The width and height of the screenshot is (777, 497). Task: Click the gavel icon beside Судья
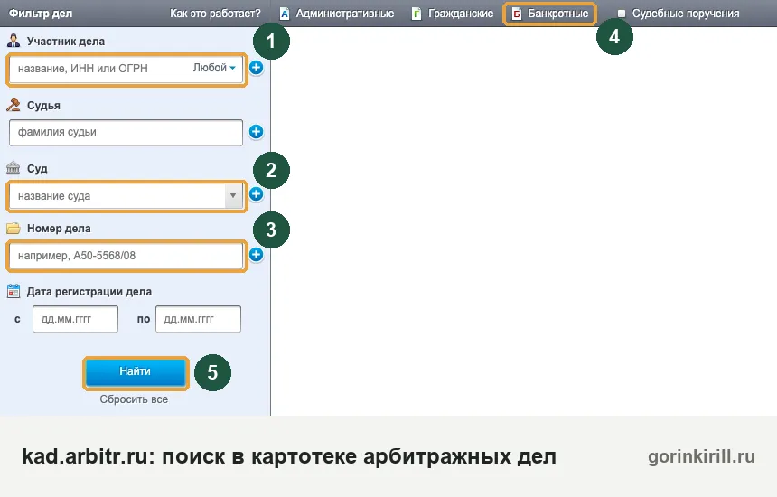click(x=14, y=105)
